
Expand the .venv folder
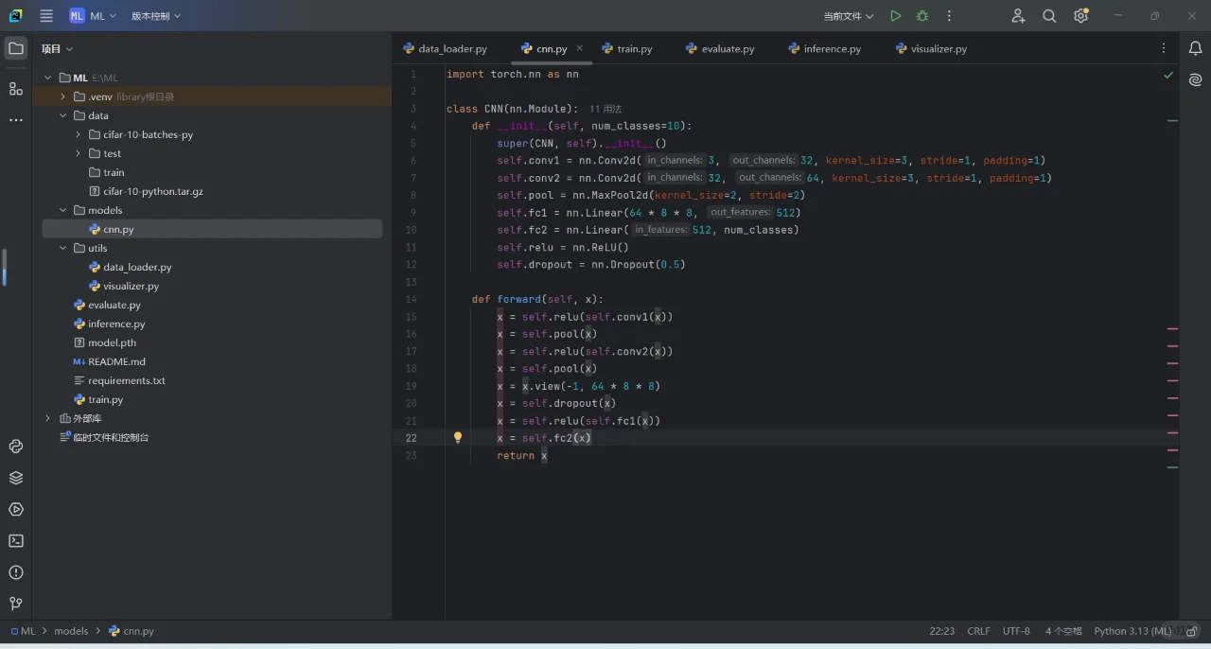pyautogui.click(x=63, y=96)
